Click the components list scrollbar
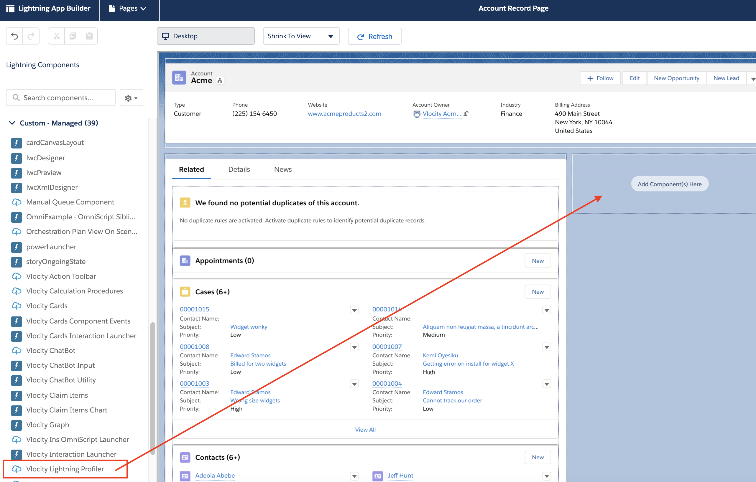Viewport: 756px width, 482px height. [152, 388]
